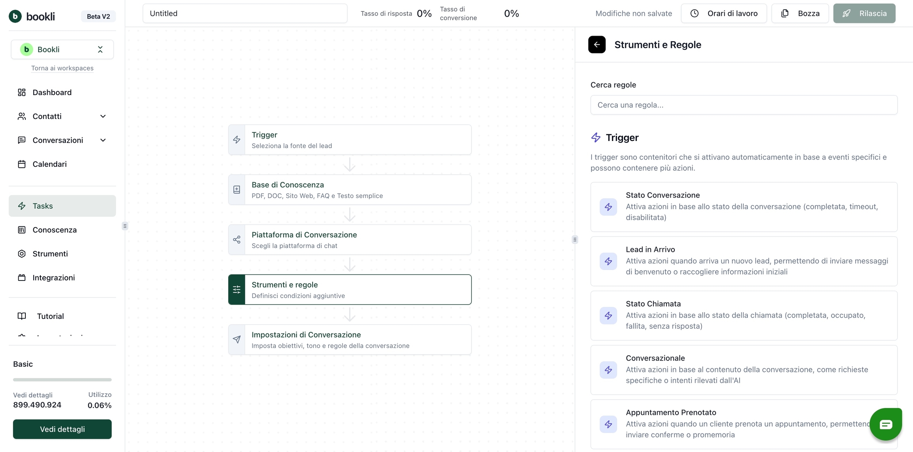913x452 pixels.
Task: Click the Basic plan usage progress bar
Action: [62, 380]
